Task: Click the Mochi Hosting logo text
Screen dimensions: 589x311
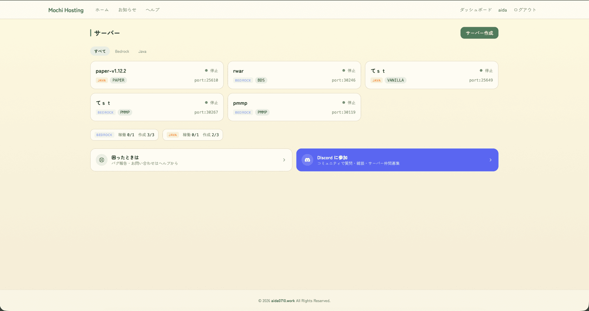Action: [66, 10]
